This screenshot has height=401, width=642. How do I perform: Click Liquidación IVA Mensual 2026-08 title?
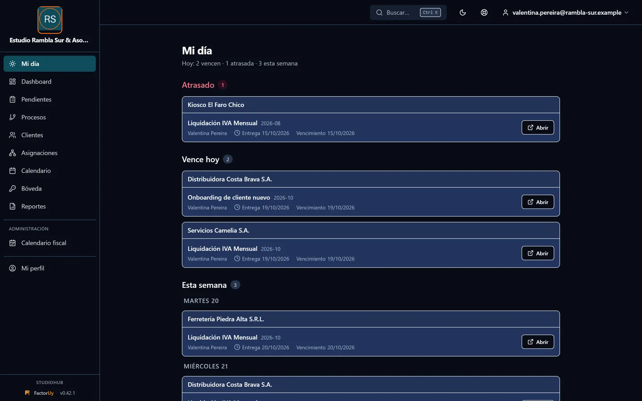222,123
